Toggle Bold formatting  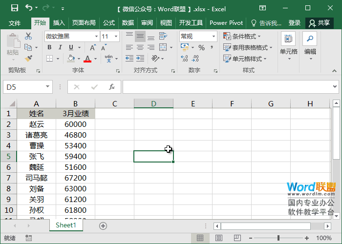pos(49,47)
